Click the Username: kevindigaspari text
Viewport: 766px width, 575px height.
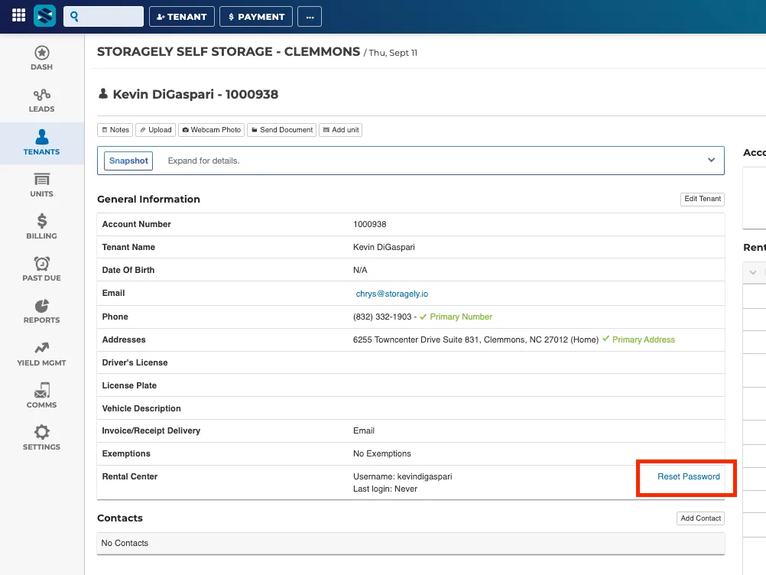[x=403, y=476]
